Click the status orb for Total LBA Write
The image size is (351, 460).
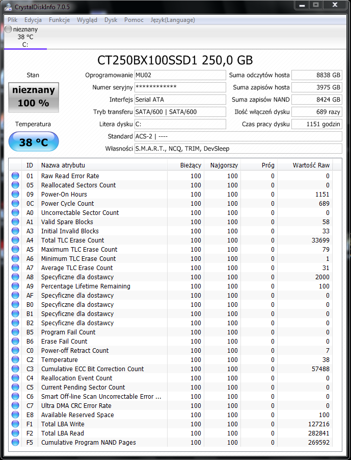15,424
